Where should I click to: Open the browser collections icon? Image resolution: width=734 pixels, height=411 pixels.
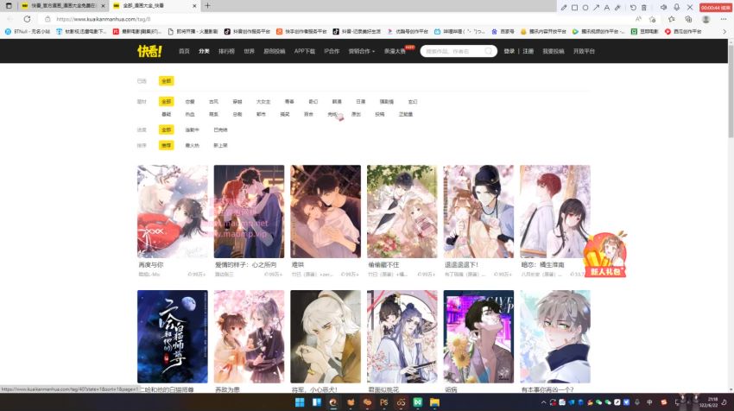tap(688, 19)
